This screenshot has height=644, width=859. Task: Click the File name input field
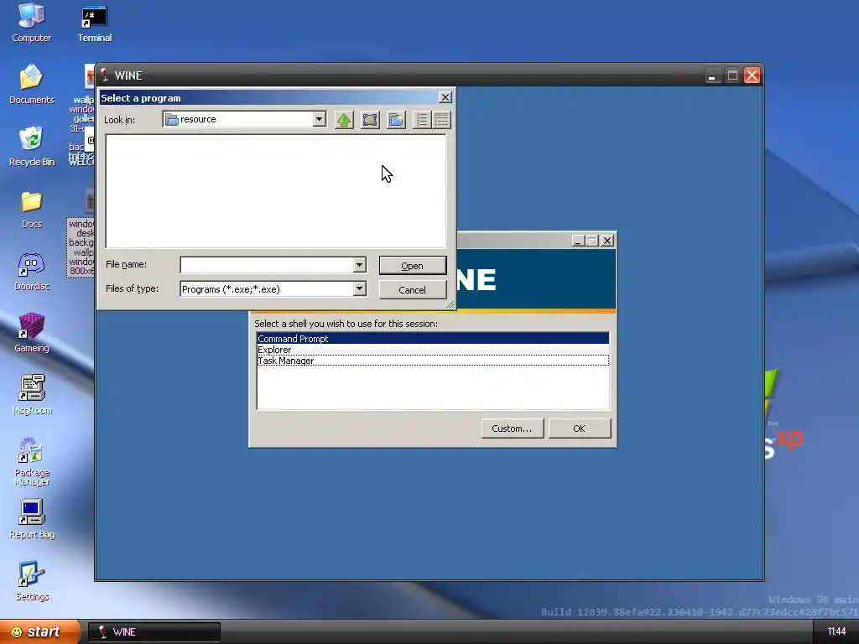[267, 265]
